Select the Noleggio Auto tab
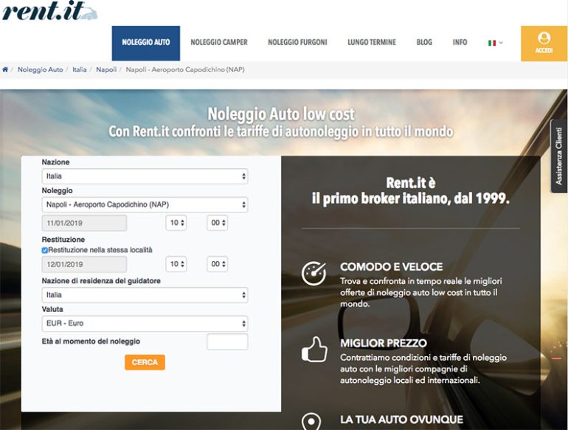 coord(146,43)
